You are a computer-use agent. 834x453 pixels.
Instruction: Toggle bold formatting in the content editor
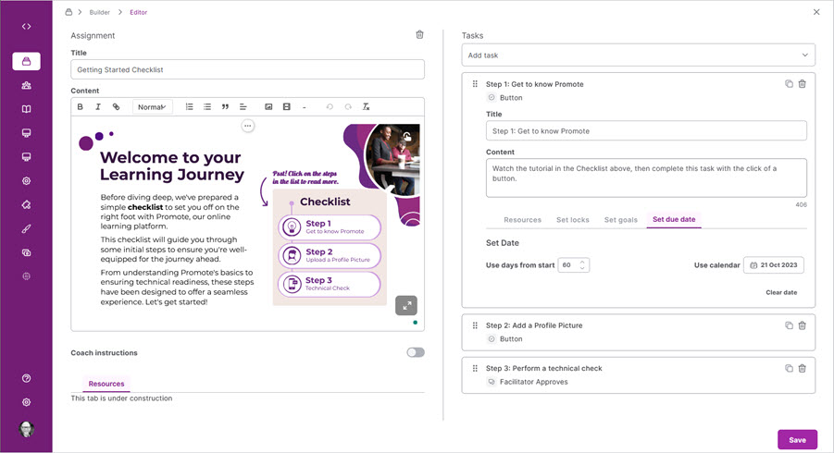[81, 107]
